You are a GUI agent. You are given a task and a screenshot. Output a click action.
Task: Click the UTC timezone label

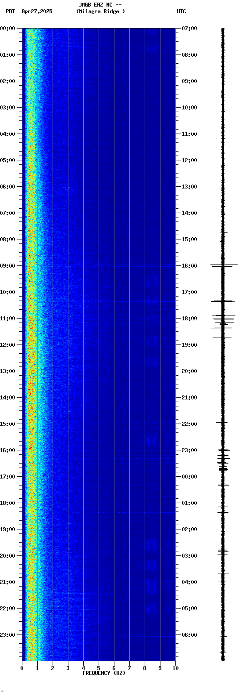[x=181, y=11]
